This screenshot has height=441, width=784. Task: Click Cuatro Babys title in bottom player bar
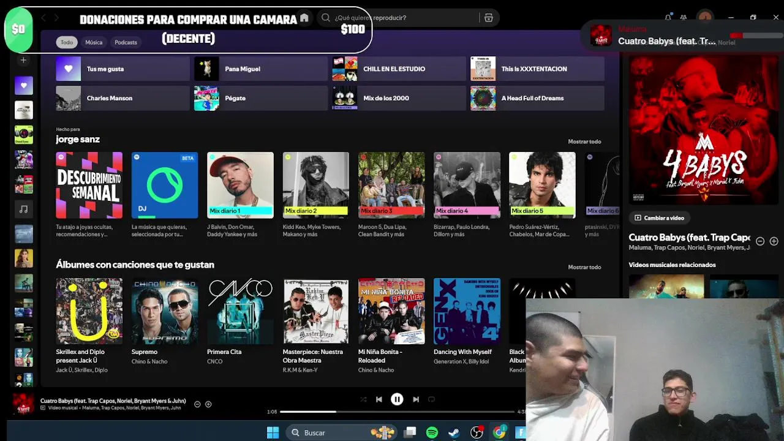(113, 401)
